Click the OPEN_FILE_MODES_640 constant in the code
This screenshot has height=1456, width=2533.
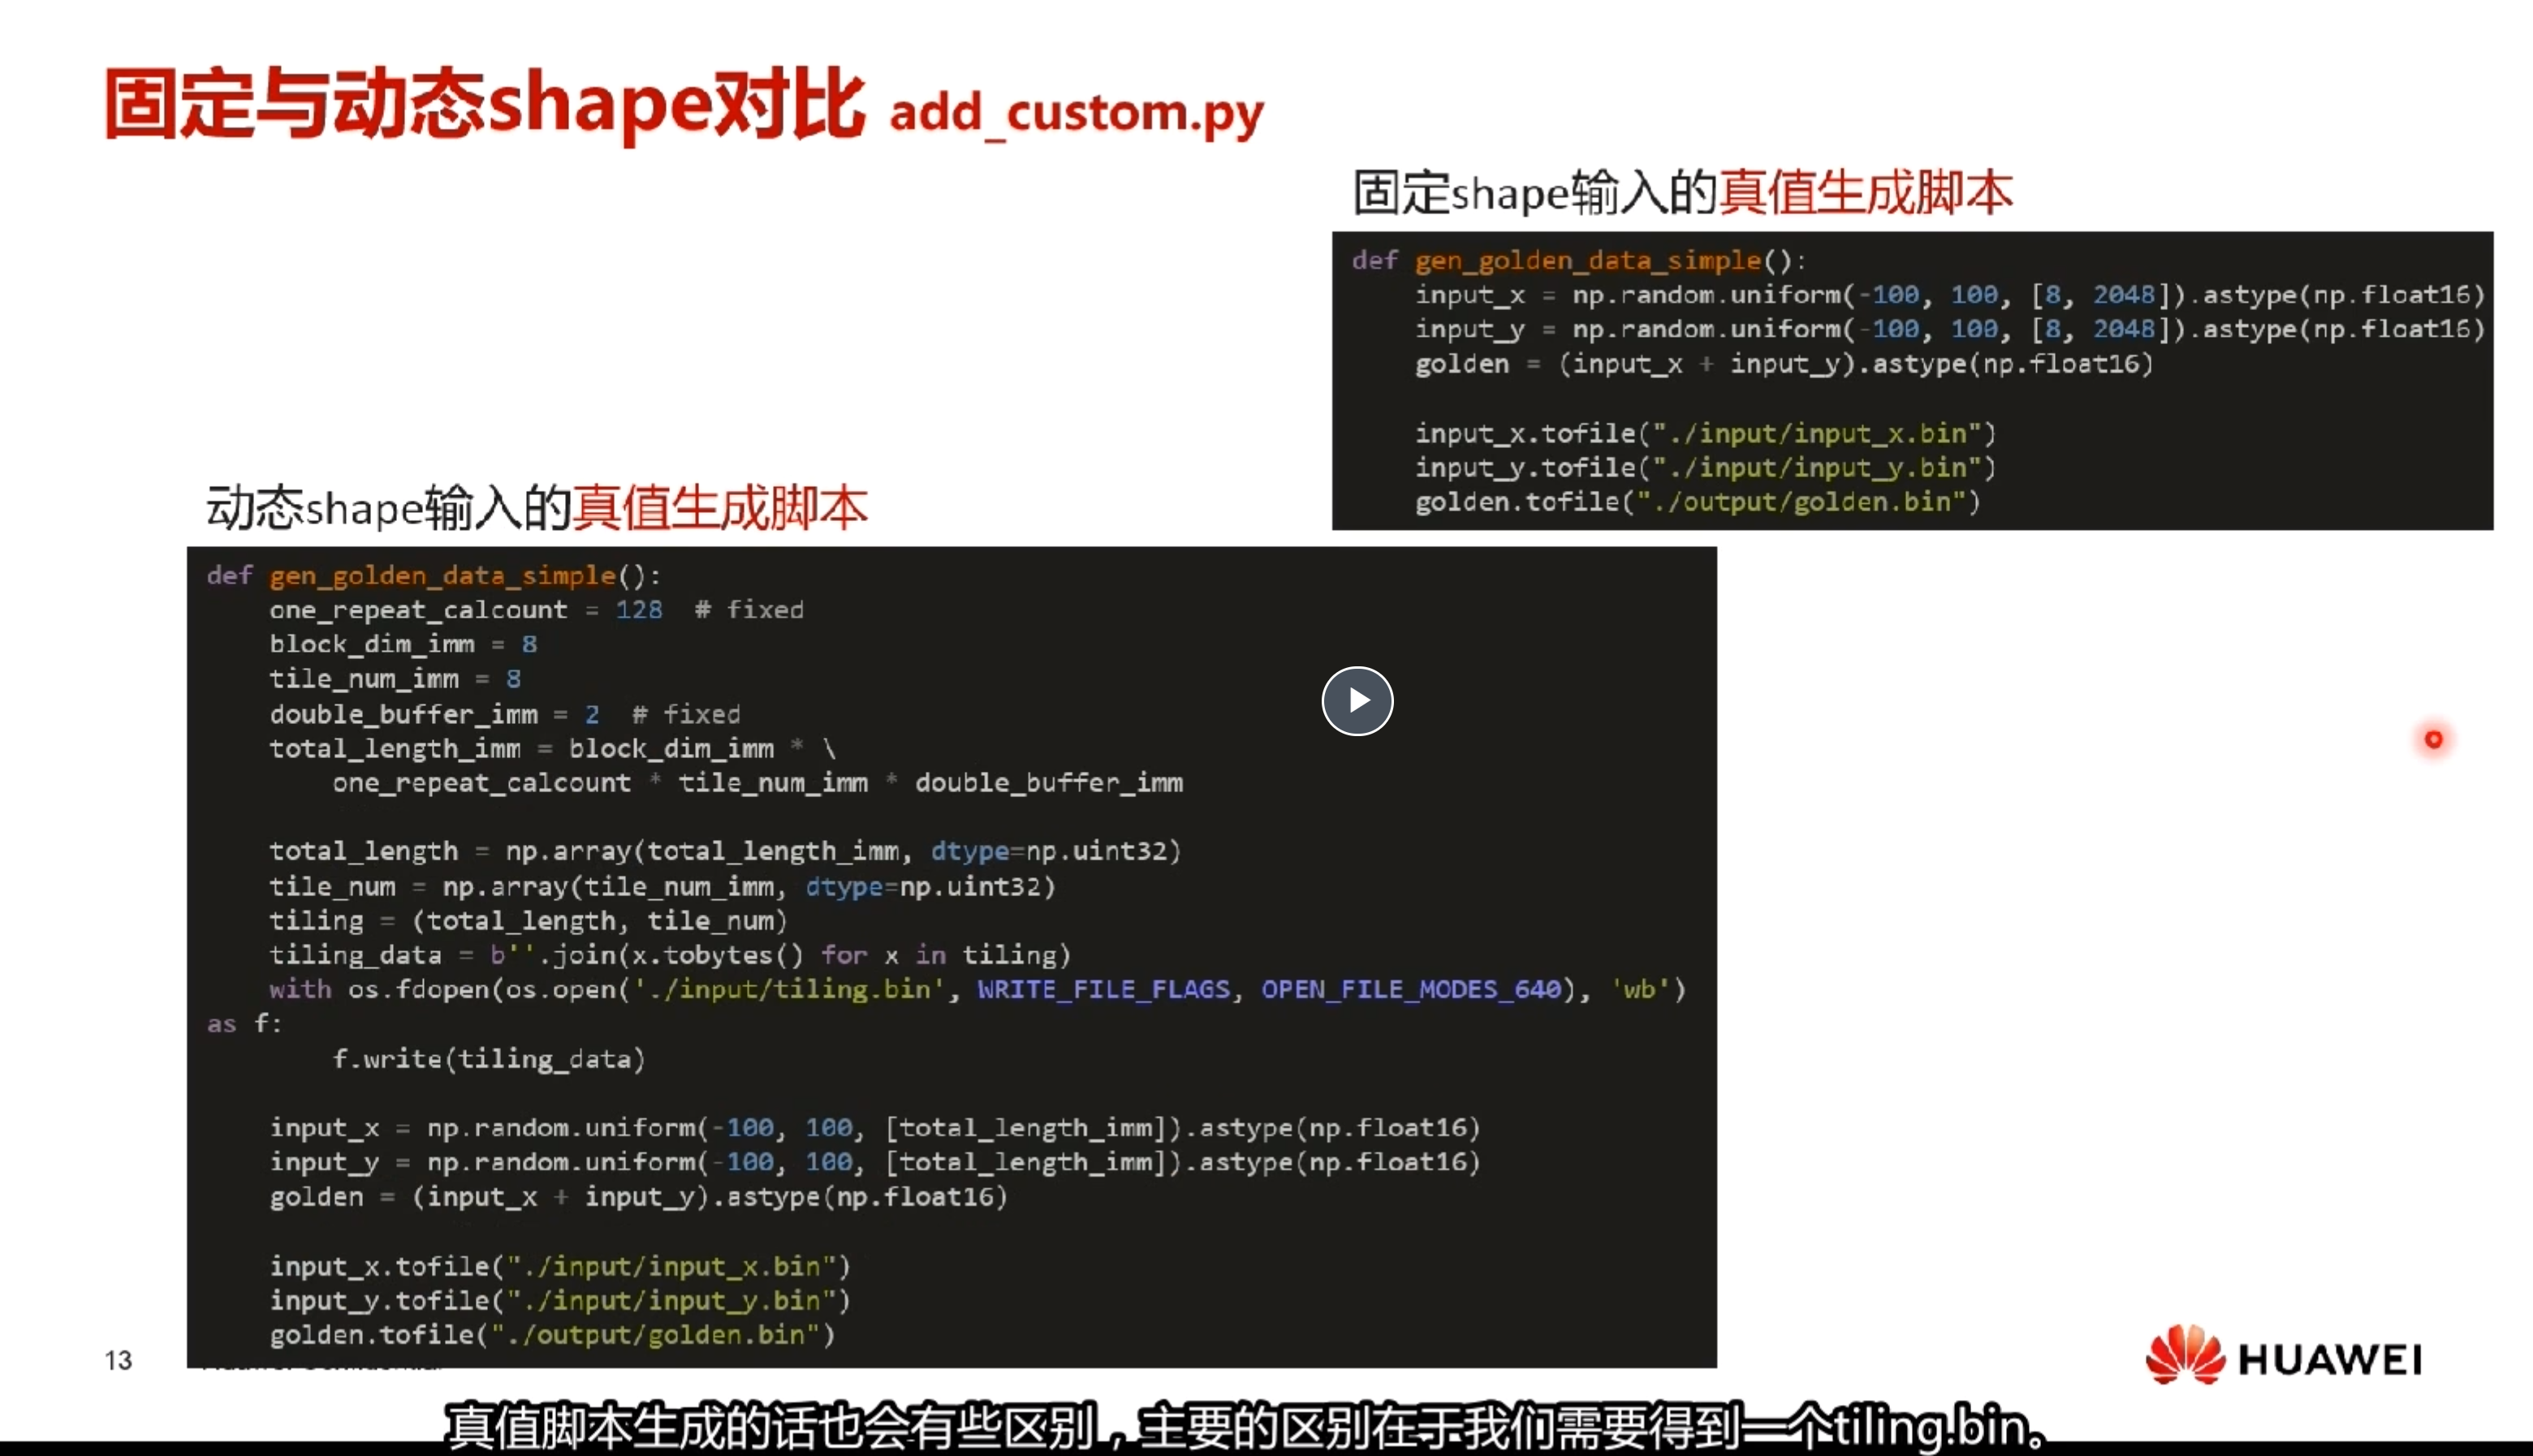[x=1410, y=989]
